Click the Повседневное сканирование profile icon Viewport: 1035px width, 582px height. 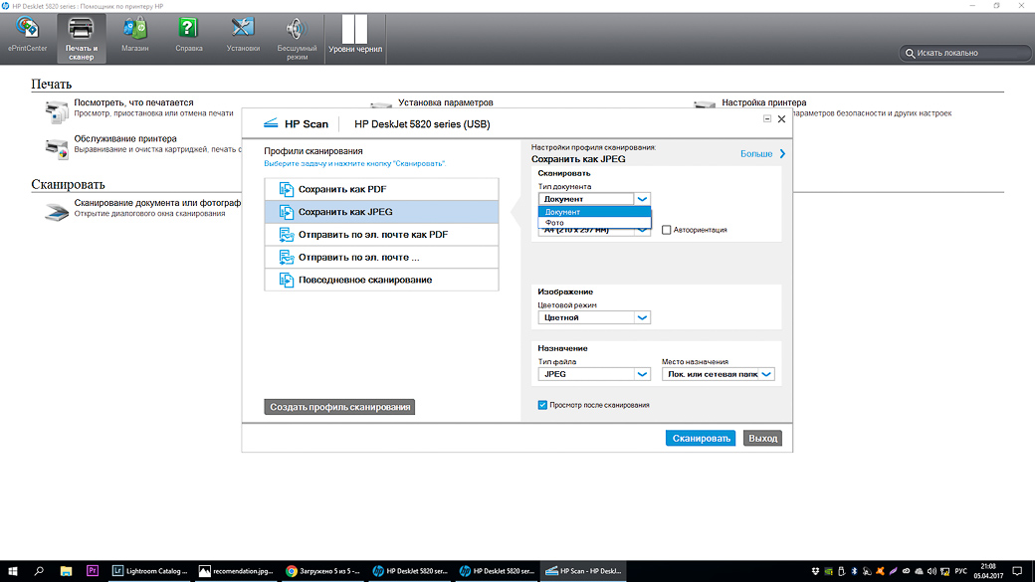(286, 280)
